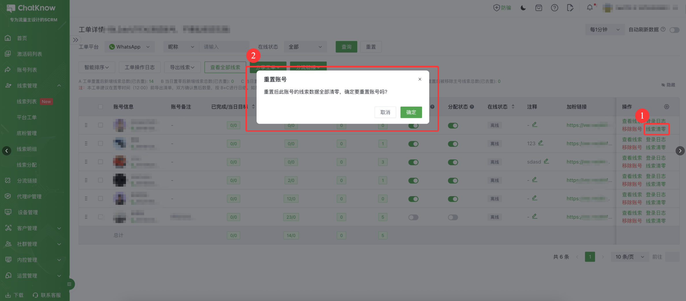Edit the note with pencil icon beside 123
The image size is (686, 301).
(x=541, y=143)
